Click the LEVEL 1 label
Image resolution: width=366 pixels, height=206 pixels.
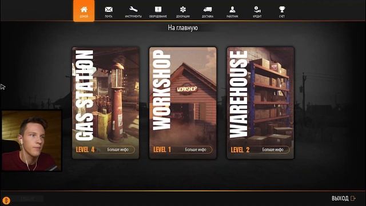[162, 150]
